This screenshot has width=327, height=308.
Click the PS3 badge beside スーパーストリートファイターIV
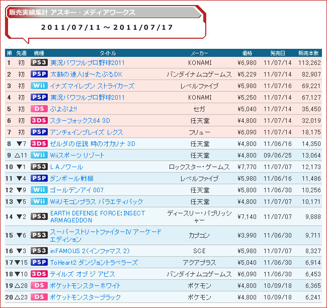click(39, 235)
